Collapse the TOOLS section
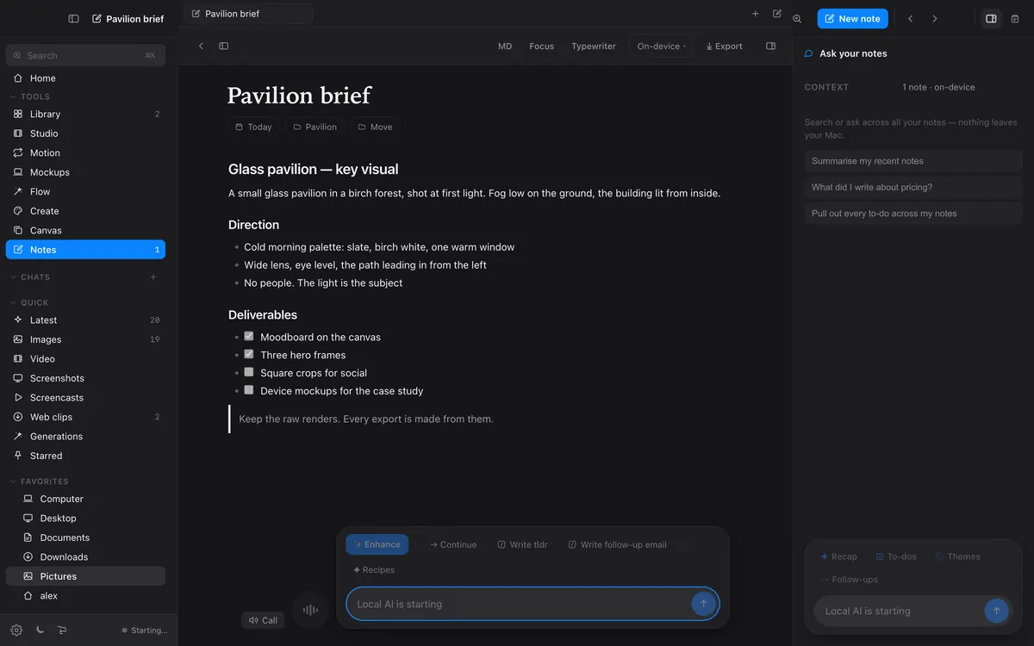 30,96
